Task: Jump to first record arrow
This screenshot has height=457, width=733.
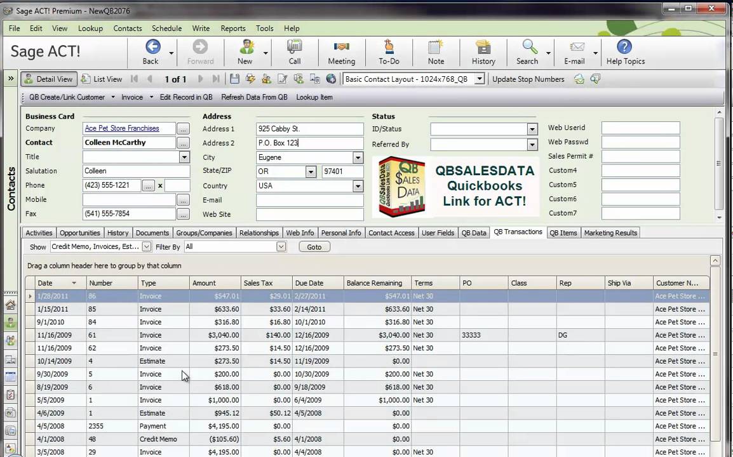Action: coord(134,79)
